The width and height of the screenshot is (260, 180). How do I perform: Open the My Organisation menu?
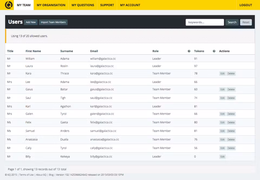tap(51, 5)
